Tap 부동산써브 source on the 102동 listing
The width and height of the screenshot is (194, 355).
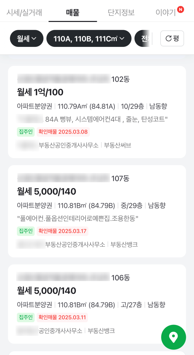pos(117,145)
